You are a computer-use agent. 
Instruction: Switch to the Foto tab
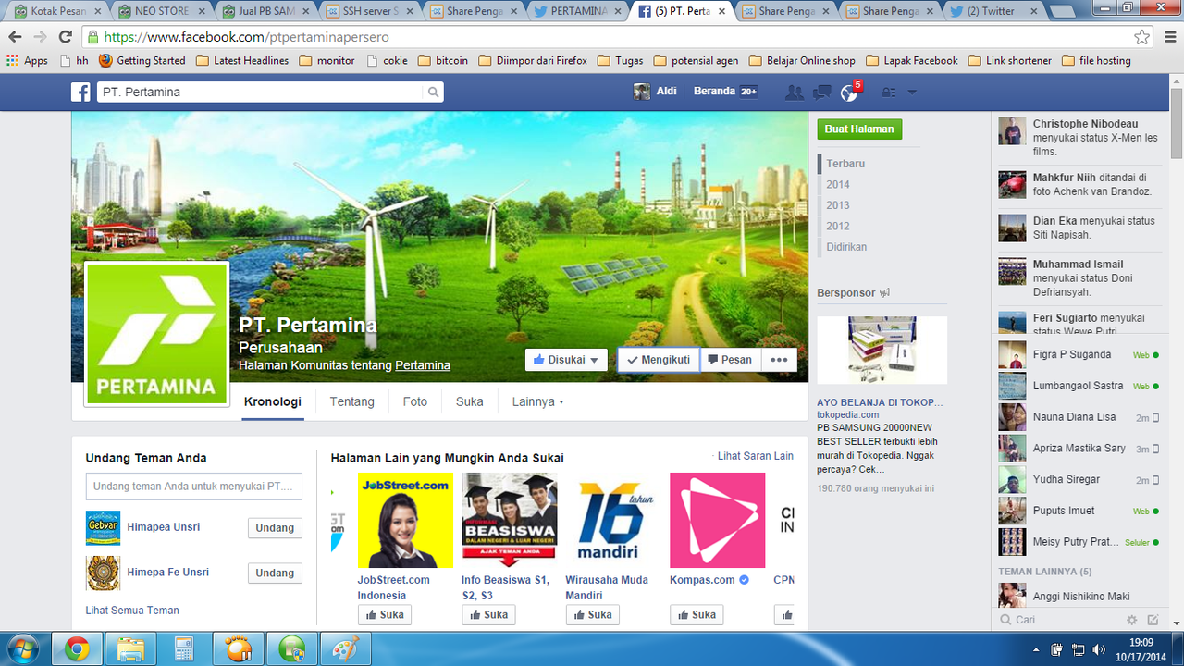click(x=414, y=401)
